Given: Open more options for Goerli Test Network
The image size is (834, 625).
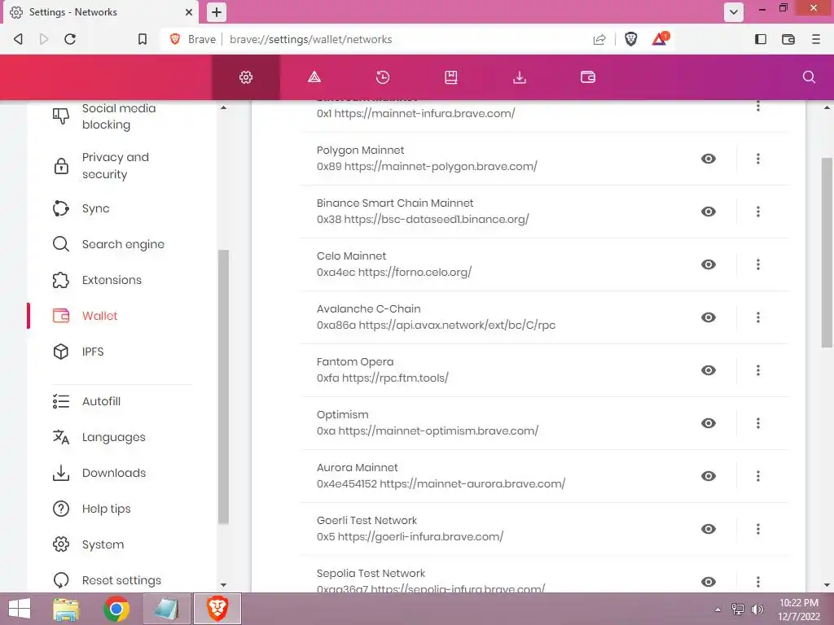Looking at the screenshot, I should click(758, 529).
